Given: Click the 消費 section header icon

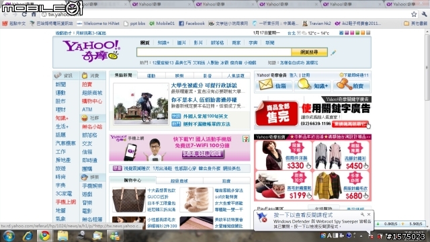Looking at the screenshot, I should (x=85, y=75).
